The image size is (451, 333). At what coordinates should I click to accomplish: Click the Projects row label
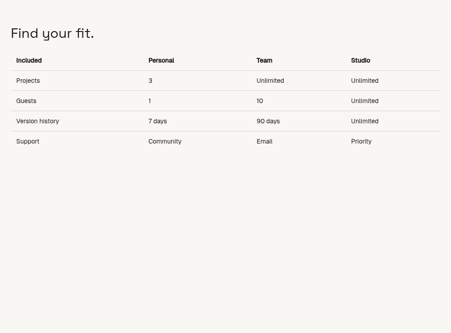pos(28,81)
